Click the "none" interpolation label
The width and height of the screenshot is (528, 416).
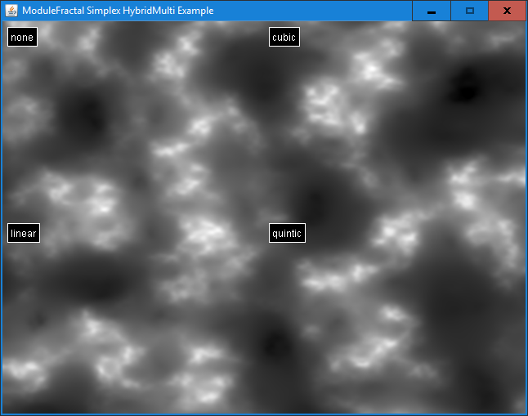click(22, 38)
